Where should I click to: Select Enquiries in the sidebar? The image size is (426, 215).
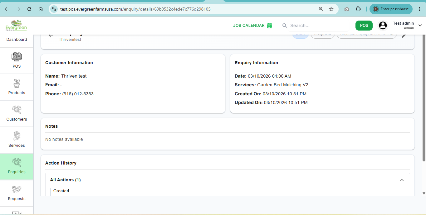17,166
